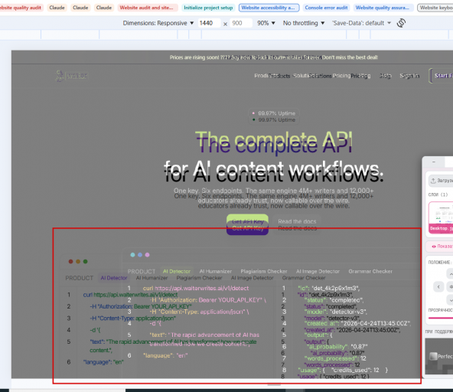453x392 pixels.
Task: Expand the Save-Data default dropdown
Action: pos(361,23)
